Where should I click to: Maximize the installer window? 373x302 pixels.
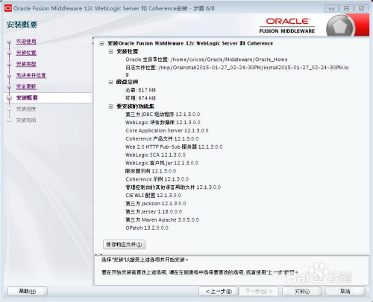(x=346, y=8)
